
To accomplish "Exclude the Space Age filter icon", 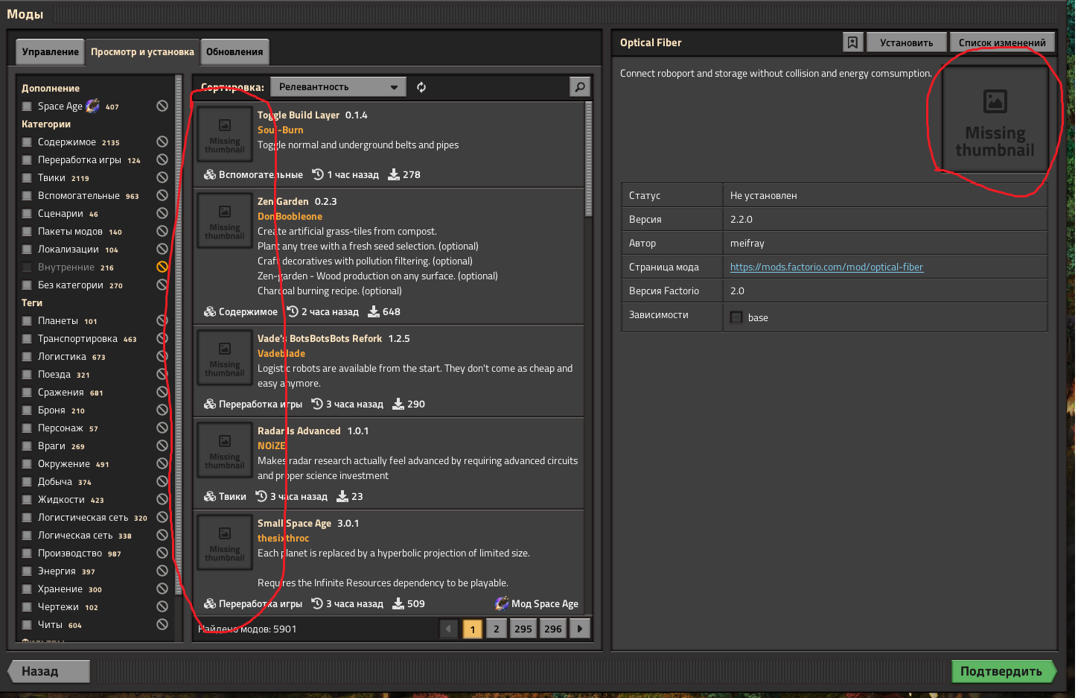I will click(x=162, y=107).
